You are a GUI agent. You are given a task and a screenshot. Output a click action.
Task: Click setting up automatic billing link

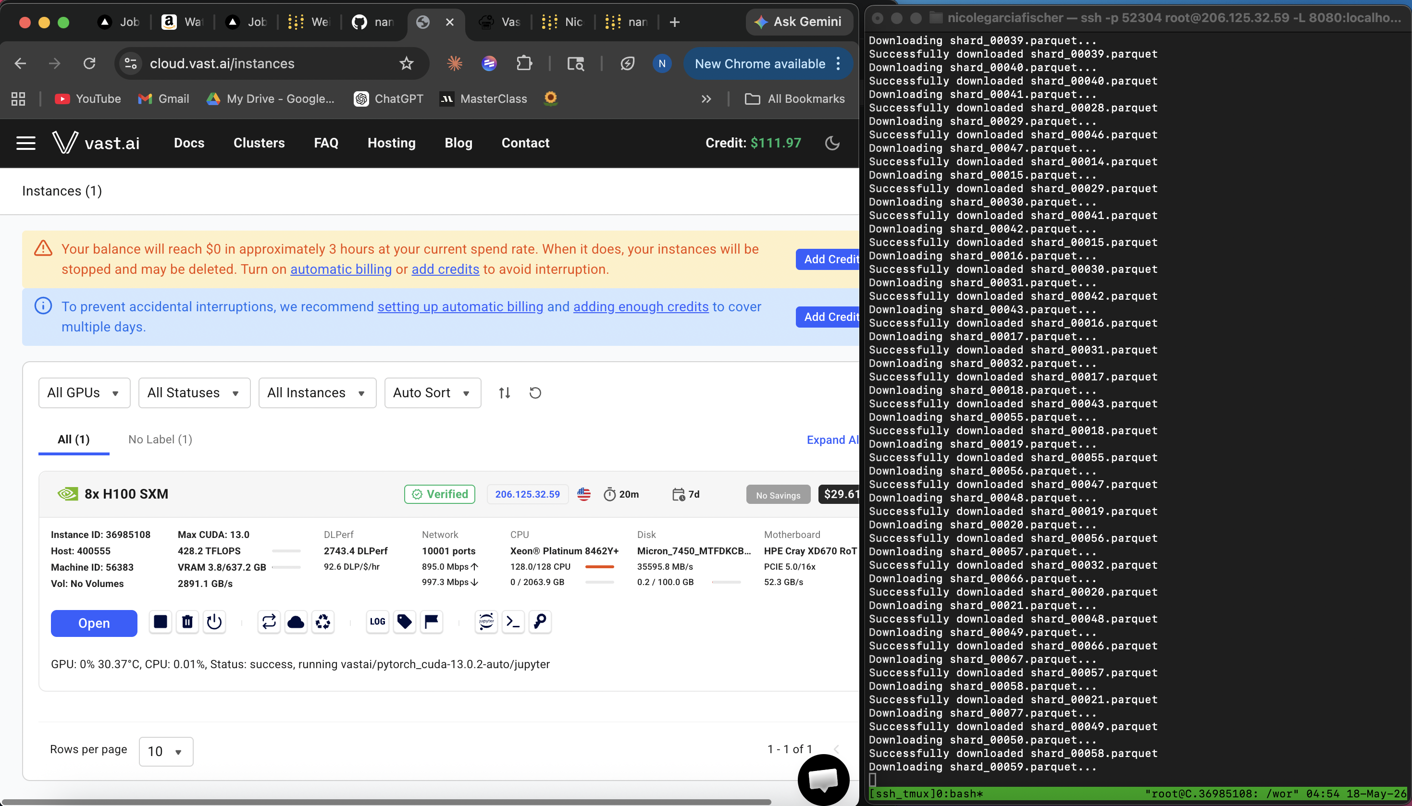(x=461, y=307)
